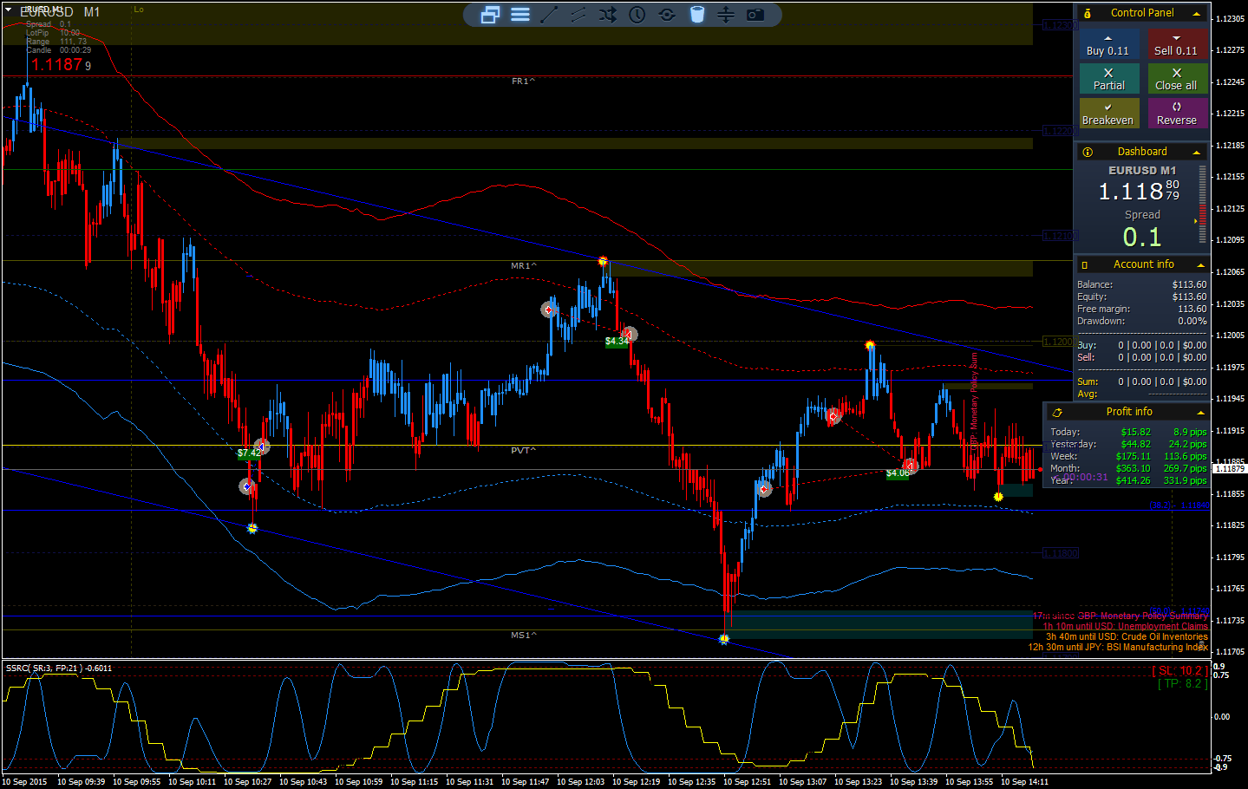The image size is (1248, 789).
Task: Click the clock icon in the toolbar
Action: 637,15
